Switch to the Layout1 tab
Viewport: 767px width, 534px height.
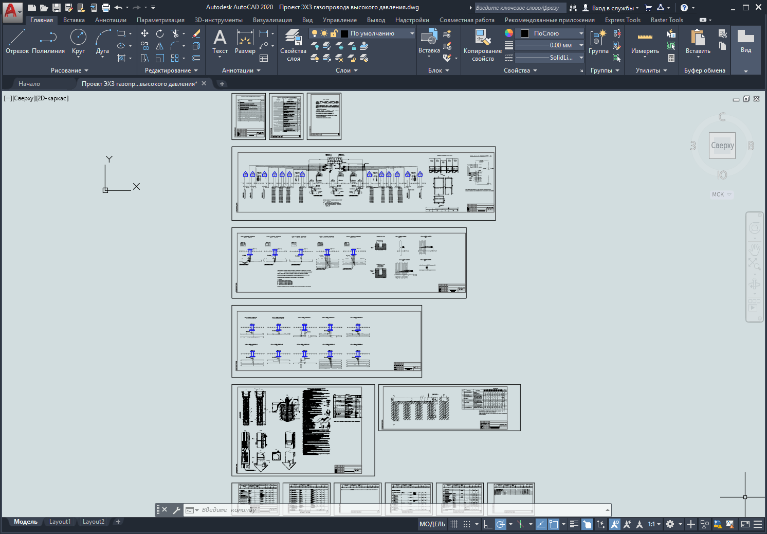(x=60, y=522)
